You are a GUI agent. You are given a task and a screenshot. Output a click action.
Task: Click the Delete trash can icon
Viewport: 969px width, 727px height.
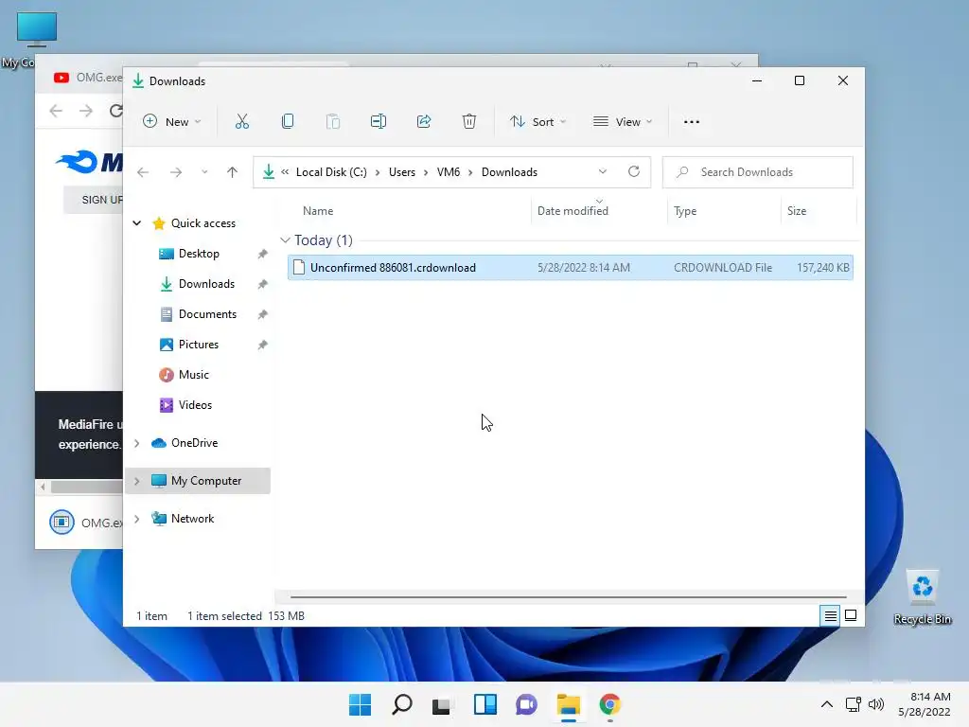pyautogui.click(x=469, y=122)
